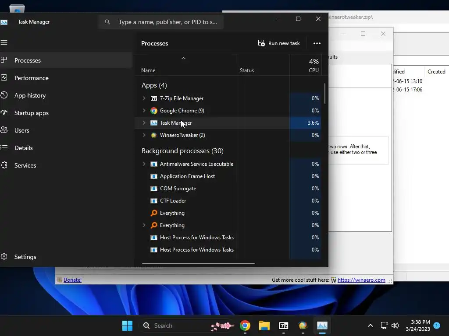
Task: Sort by the CPU column header
Action: [x=305, y=66]
